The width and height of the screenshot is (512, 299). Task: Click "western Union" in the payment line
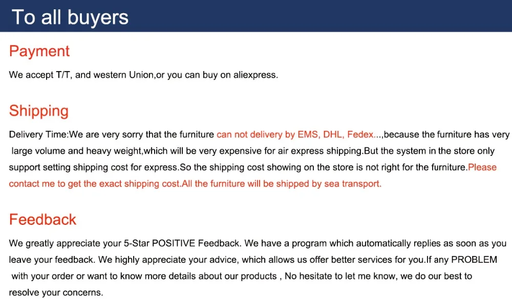click(123, 75)
